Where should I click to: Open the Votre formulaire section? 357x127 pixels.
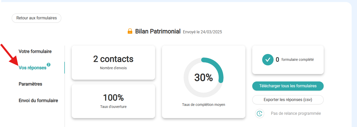(35, 51)
